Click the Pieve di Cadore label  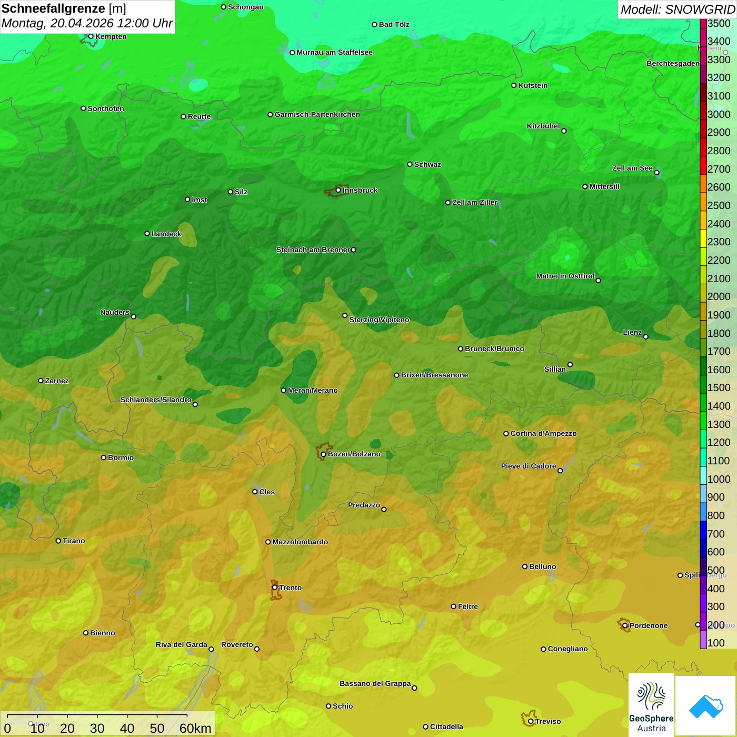[x=529, y=466]
